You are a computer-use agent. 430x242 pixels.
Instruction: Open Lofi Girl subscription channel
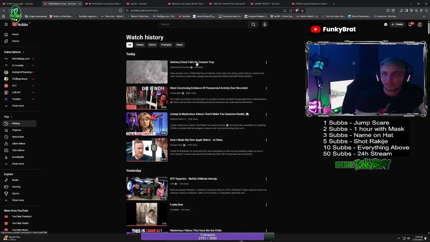19,92
